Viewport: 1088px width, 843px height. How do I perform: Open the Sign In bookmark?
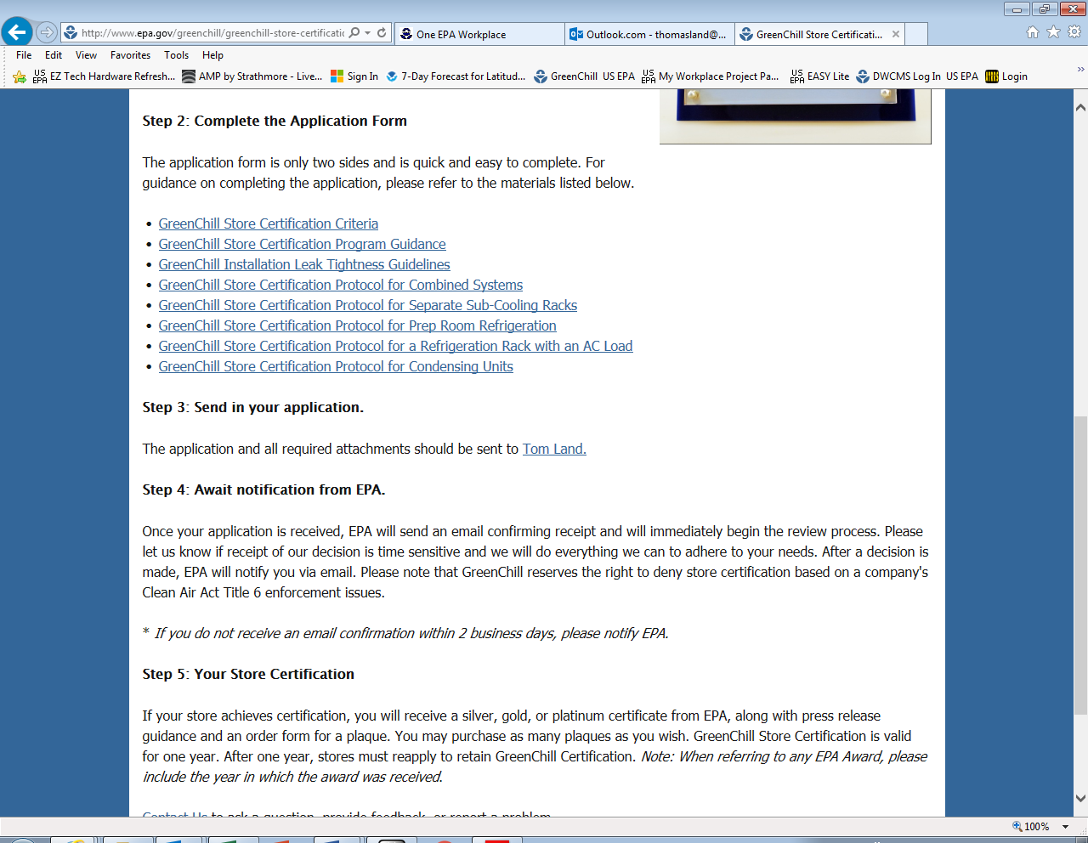(354, 76)
